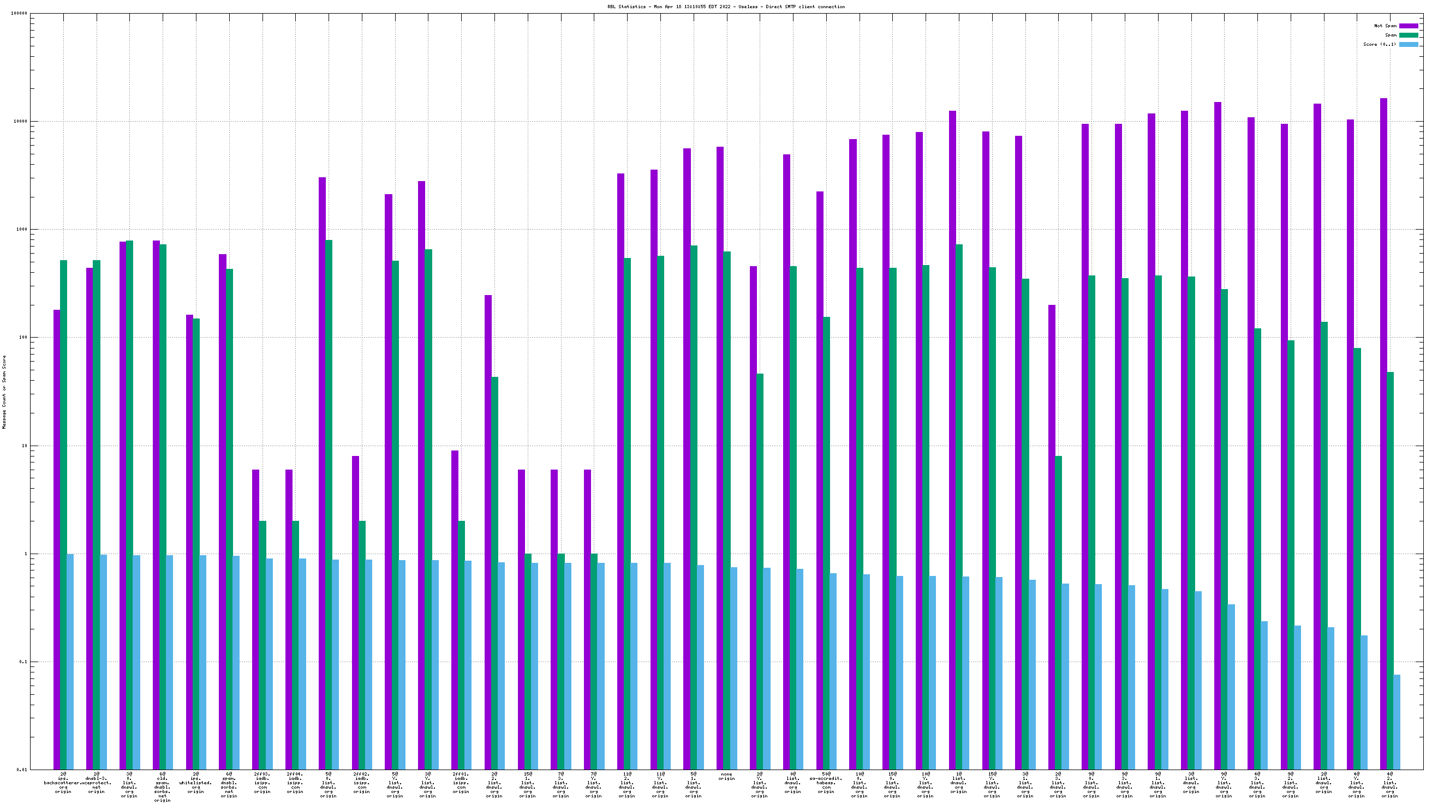This screenshot has height=805, width=1432.
Task: Click the 'Message Count or Spam Score' axis label
Action: coord(4,392)
